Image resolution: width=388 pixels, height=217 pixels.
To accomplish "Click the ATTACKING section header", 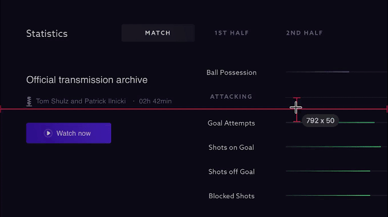I will click(x=231, y=97).
